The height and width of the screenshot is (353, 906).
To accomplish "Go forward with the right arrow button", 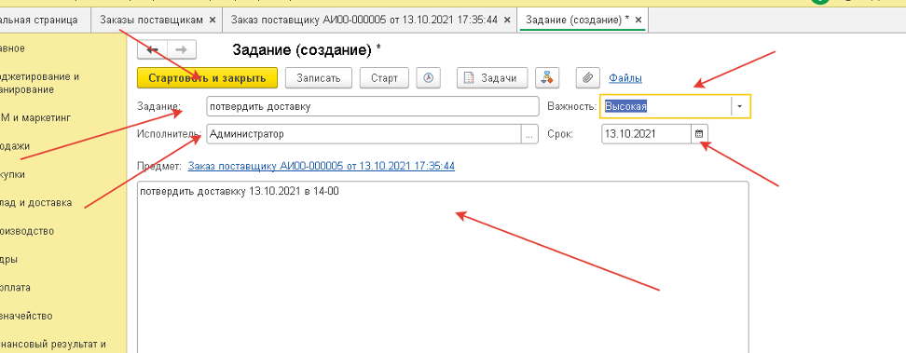I will point(182,49).
